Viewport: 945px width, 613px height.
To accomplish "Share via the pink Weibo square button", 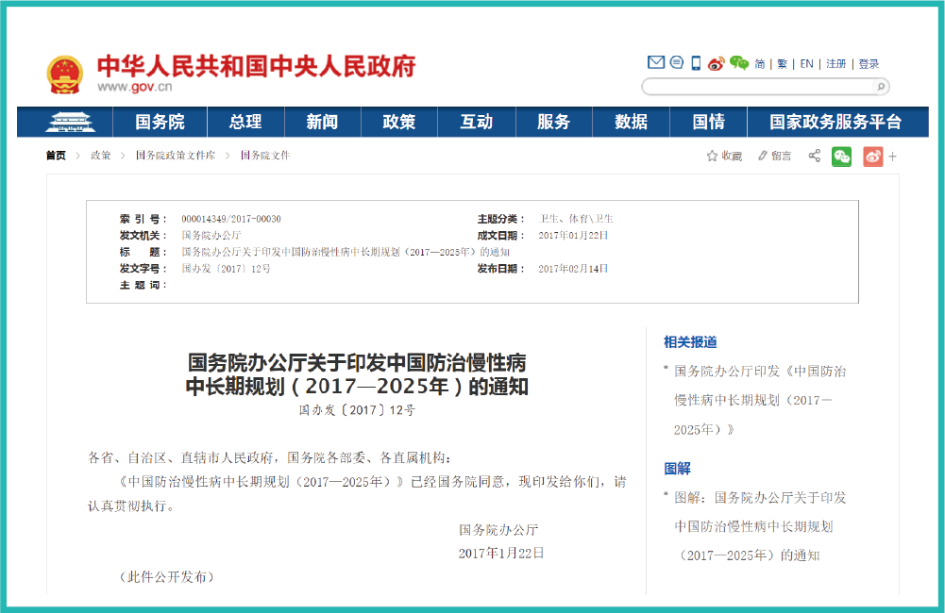I will click(x=872, y=156).
